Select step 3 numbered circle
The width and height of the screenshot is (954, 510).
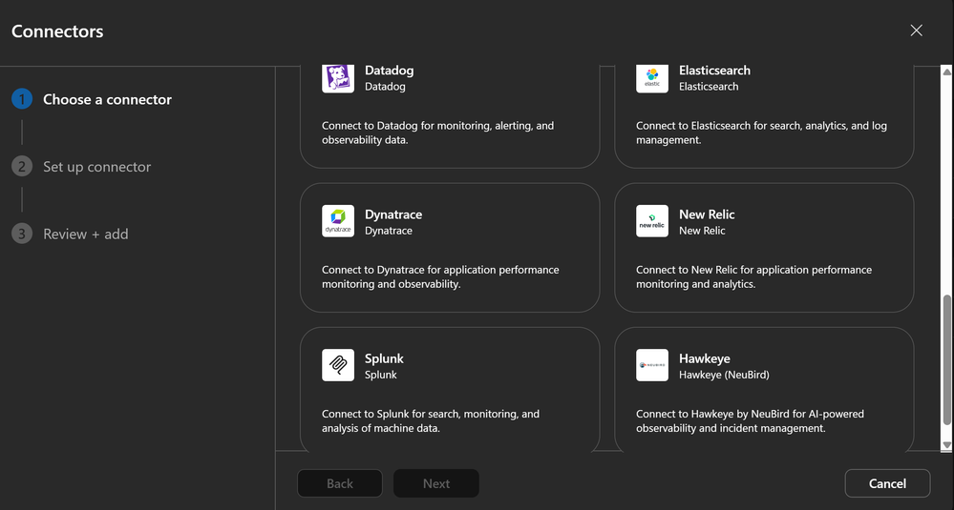coord(22,234)
